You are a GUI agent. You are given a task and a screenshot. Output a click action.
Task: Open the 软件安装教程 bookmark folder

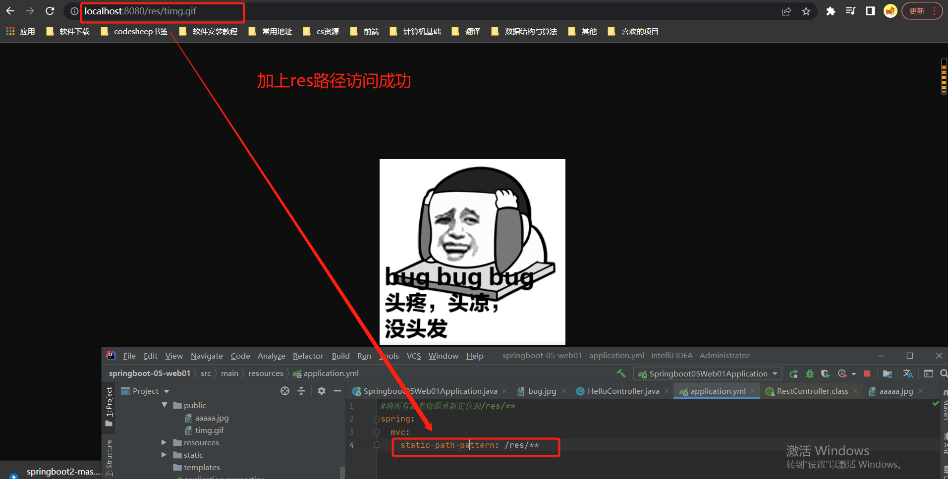[208, 31]
